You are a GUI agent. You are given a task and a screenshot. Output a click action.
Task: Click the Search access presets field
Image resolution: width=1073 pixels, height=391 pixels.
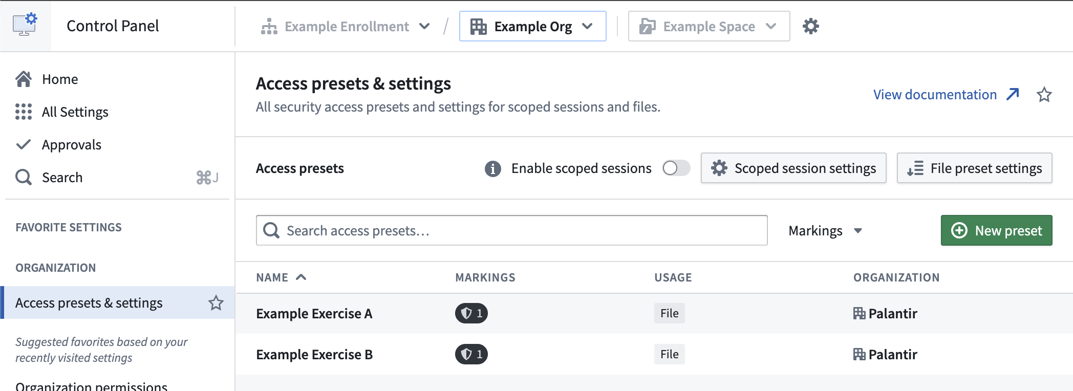pyautogui.click(x=511, y=230)
